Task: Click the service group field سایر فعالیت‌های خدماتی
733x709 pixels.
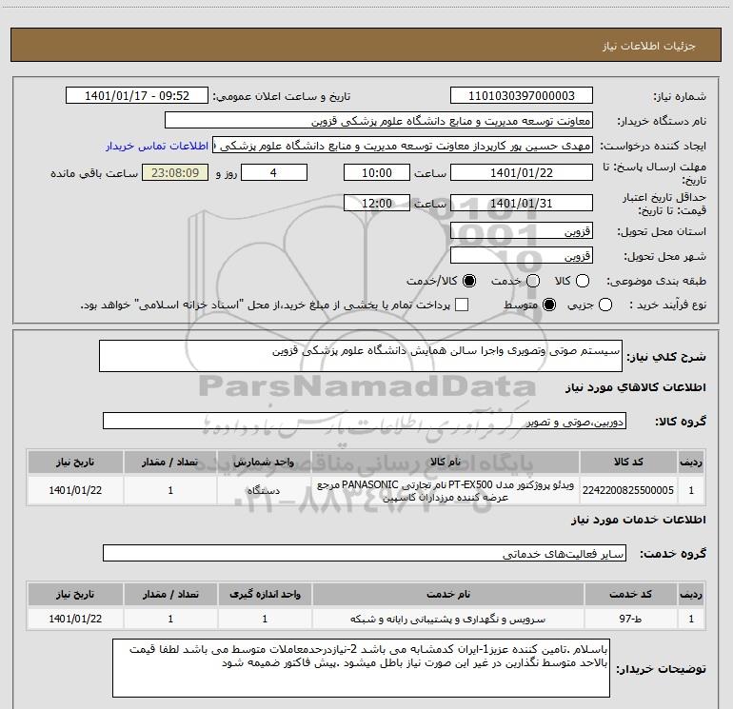Action: tap(365, 553)
